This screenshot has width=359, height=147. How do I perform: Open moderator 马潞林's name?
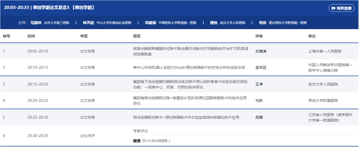[x=36, y=23]
